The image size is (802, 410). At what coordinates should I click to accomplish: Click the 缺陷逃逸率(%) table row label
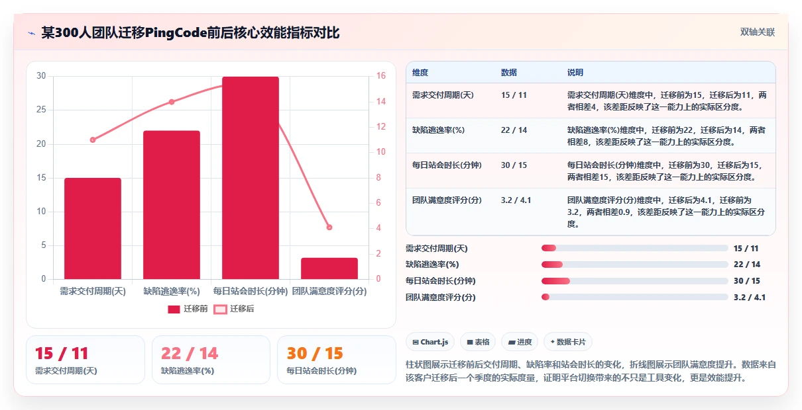pyautogui.click(x=438, y=130)
